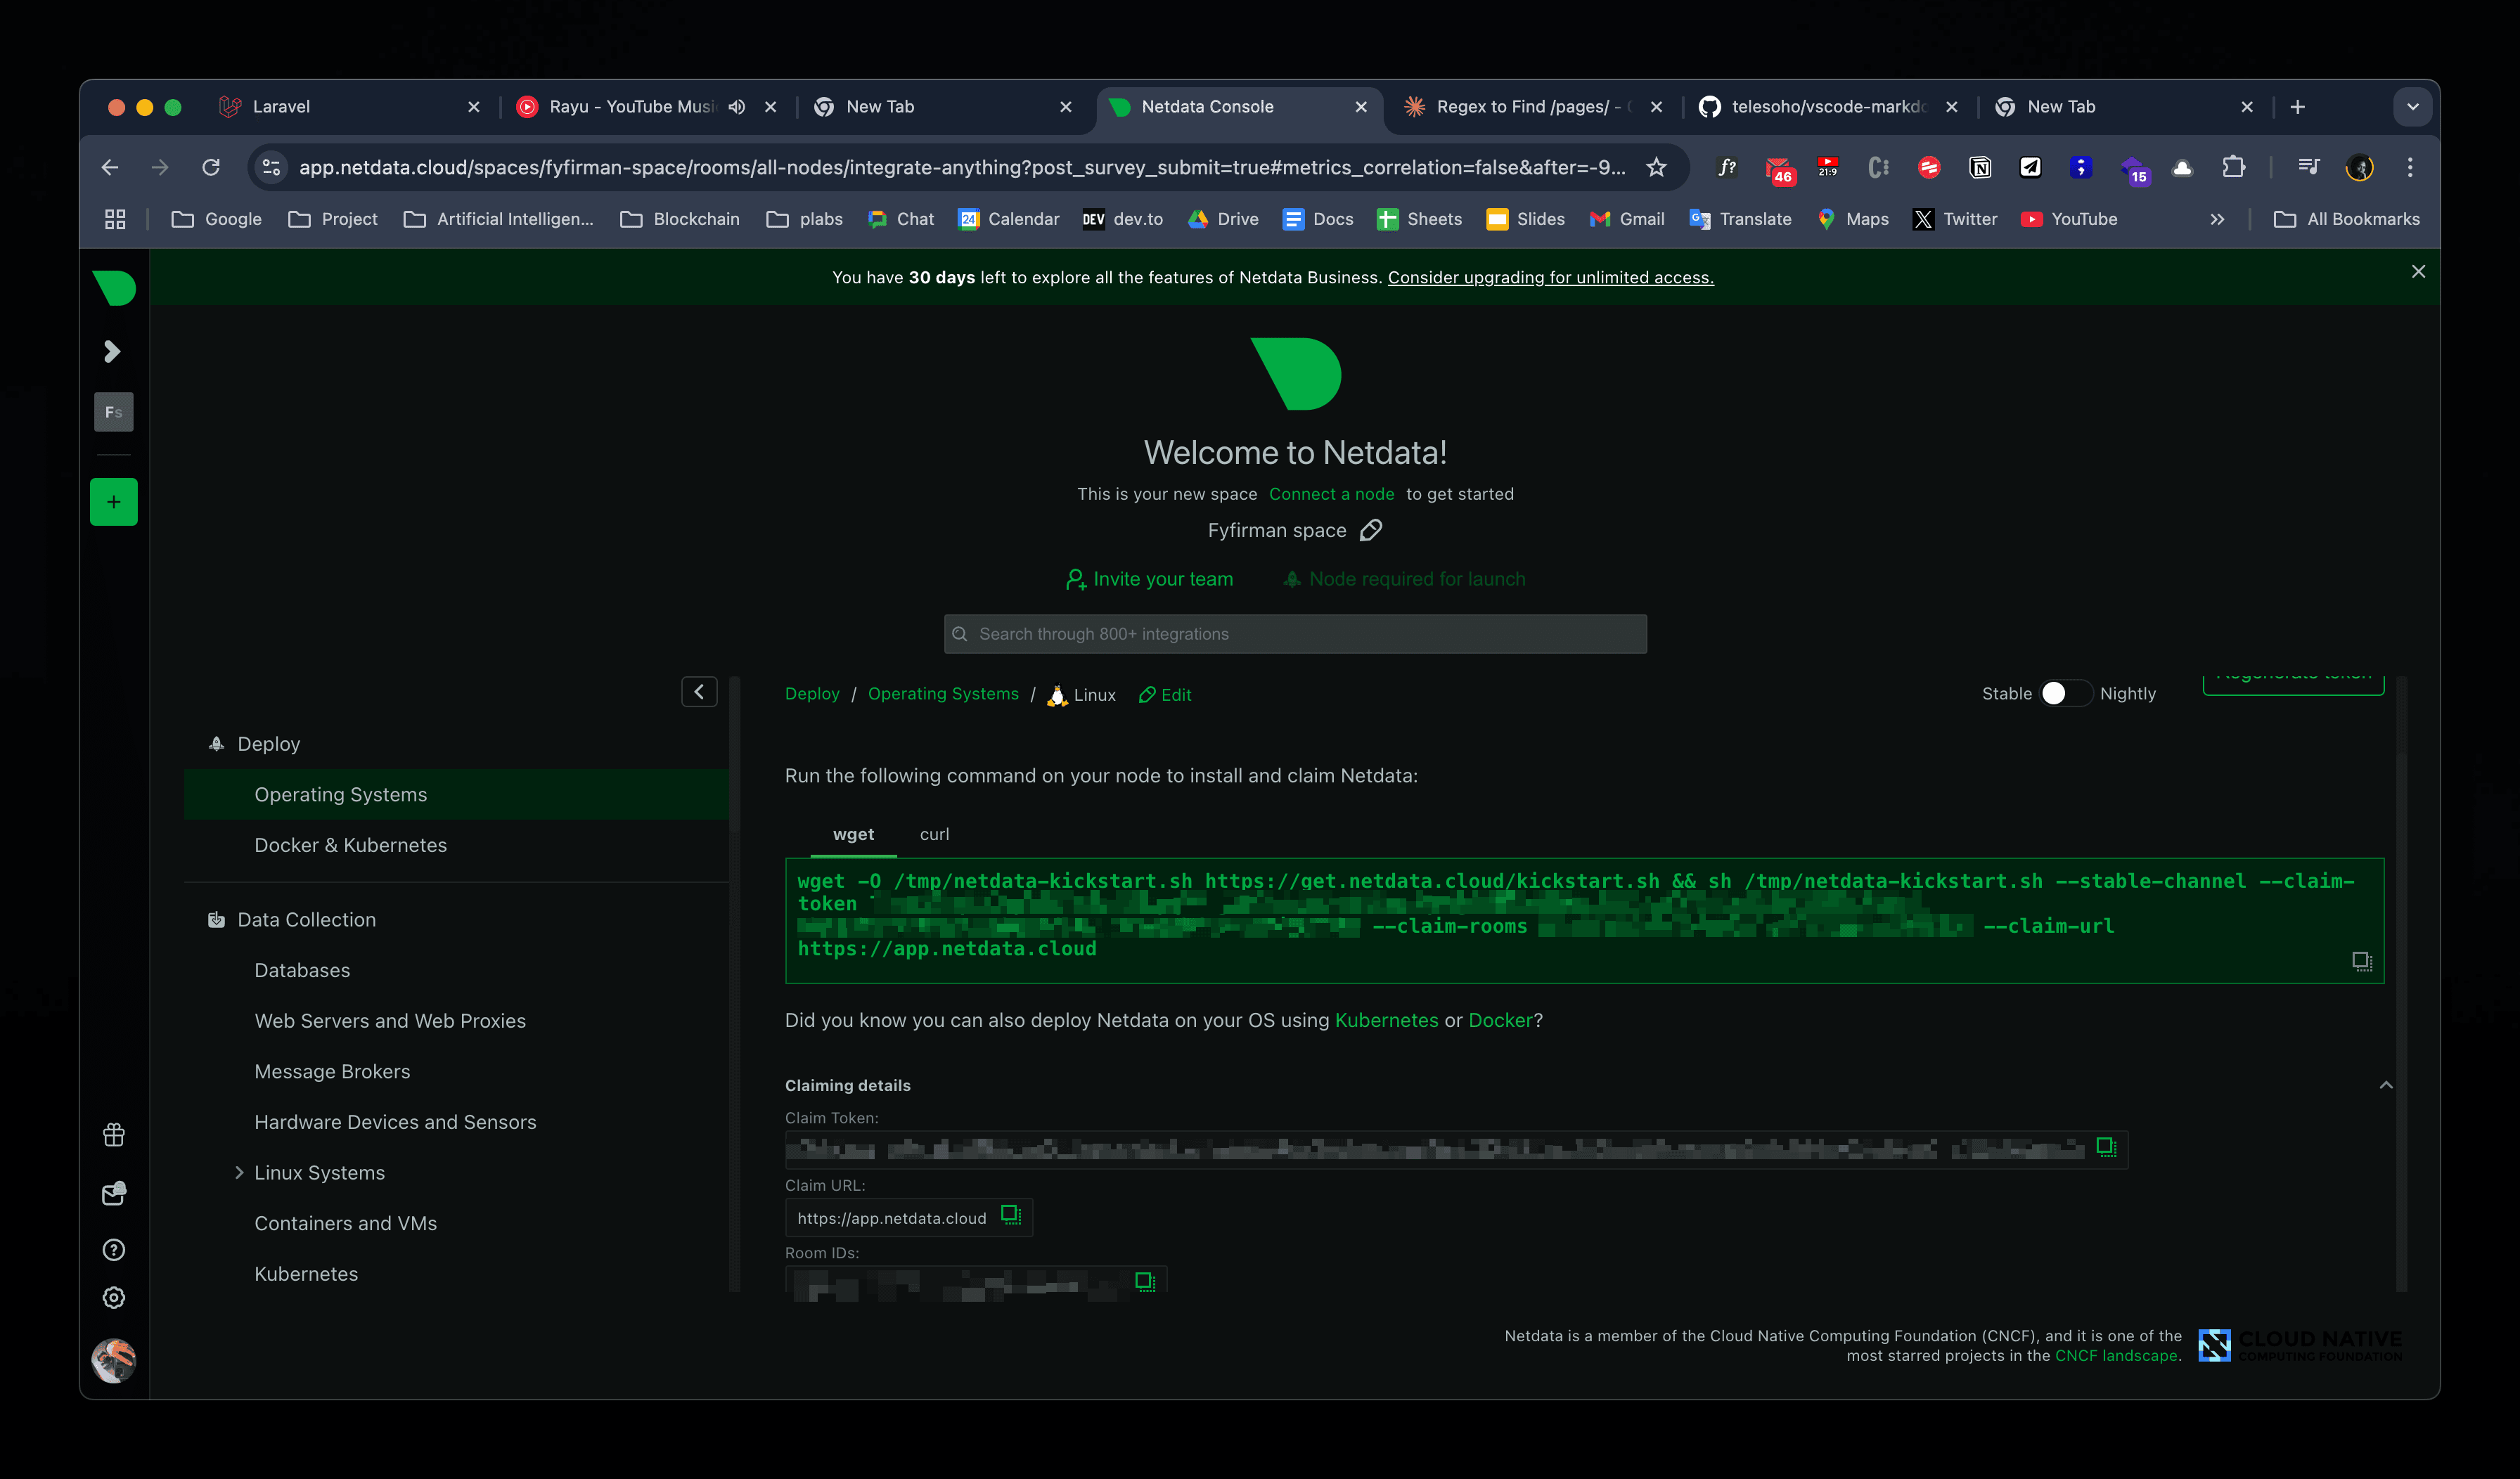Select Operating Systems in Deploy list
This screenshot has height=1479, width=2520.
[456, 794]
